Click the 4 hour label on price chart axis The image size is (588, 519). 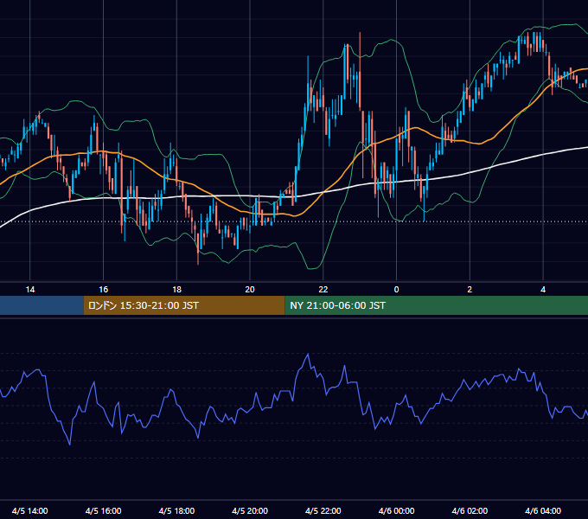[543, 290]
